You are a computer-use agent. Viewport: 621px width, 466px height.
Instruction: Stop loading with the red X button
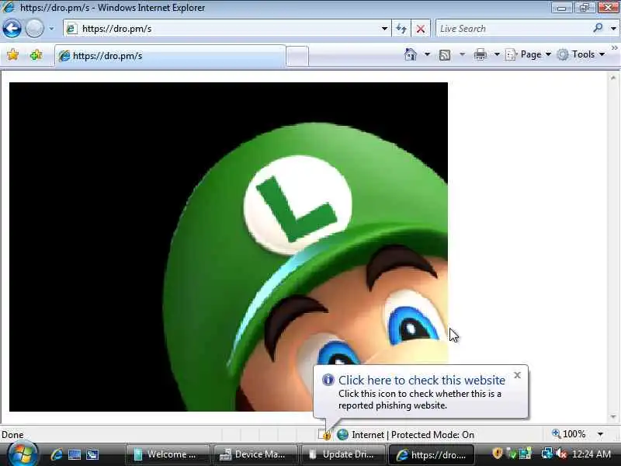[x=421, y=29]
